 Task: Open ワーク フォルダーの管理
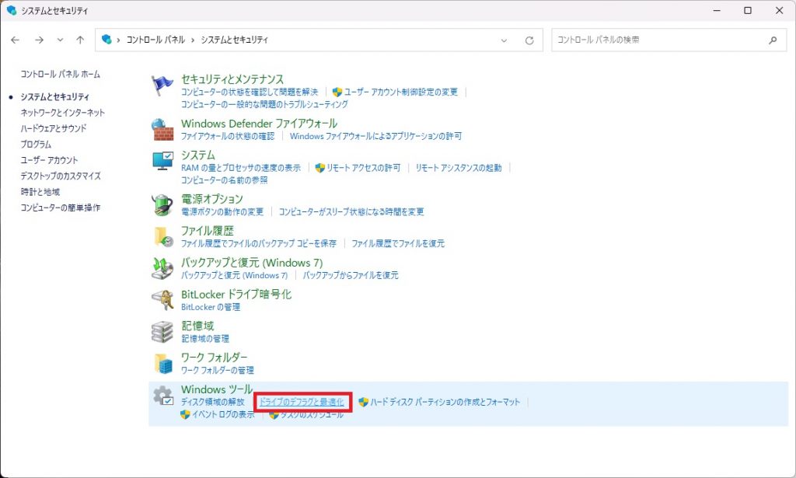(218, 370)
